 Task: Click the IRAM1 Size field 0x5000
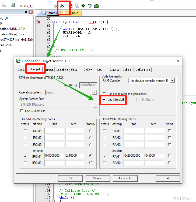[154, 156]
